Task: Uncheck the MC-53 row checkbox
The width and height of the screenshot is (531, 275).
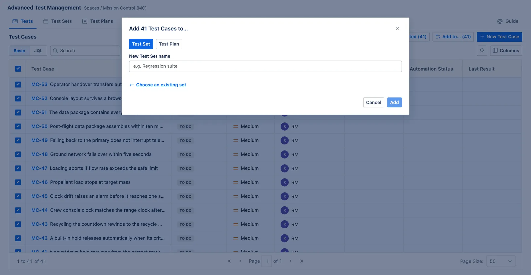Action: [x=18, y=84]
